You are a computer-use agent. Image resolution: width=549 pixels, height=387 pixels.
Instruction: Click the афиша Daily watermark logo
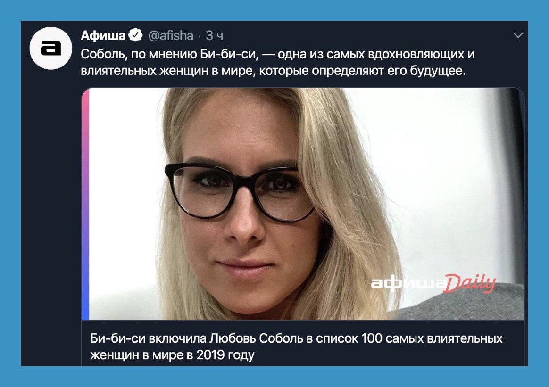(x=433, y=283)
